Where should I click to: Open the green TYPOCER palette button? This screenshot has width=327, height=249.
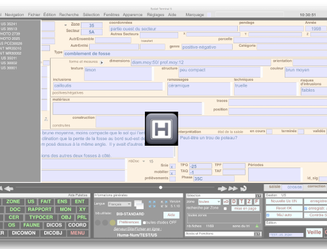[41, 217]
